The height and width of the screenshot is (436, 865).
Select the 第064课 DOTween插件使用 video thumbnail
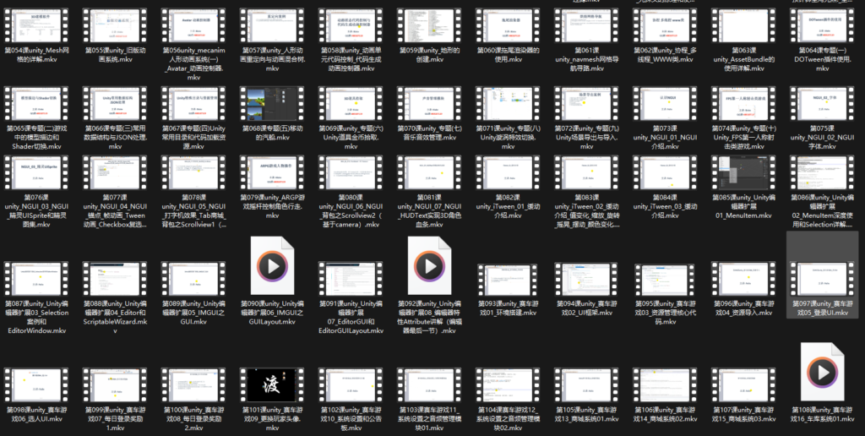[x=822, y=25]
